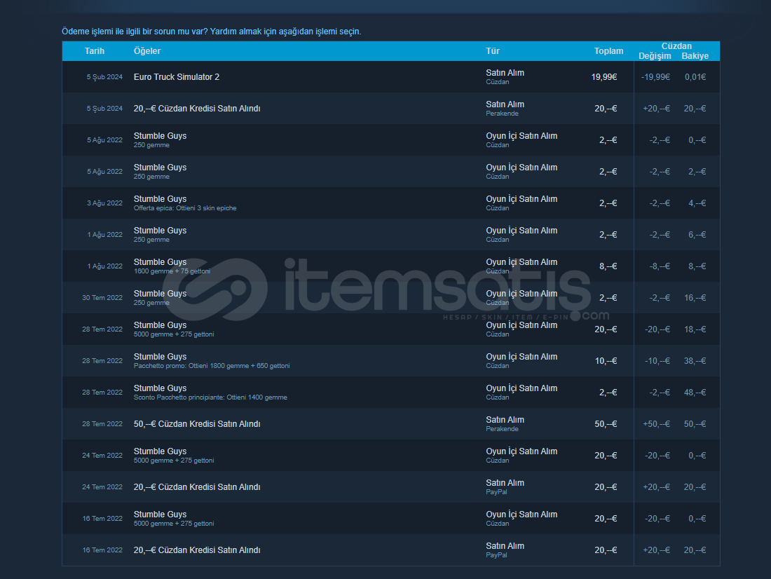Click the 4,--€ balance value
The image size is (771, 579).
point(697,203)
